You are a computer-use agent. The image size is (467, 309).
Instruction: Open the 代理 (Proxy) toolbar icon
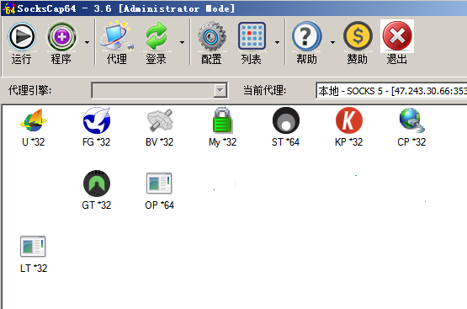pyautogui.click(x=117, y=35)
